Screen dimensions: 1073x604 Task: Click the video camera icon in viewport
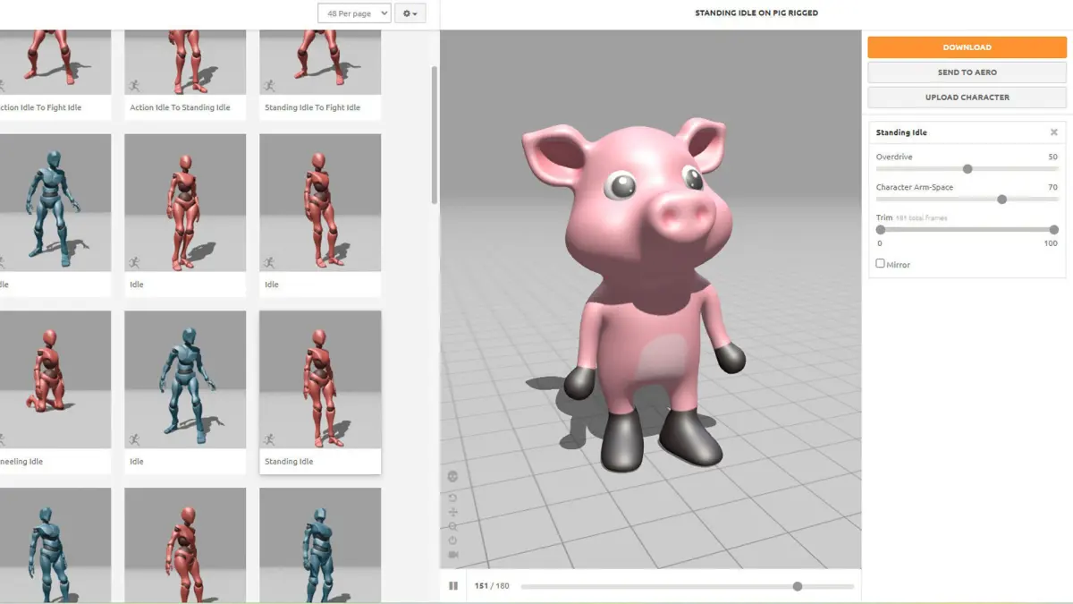[x=452, y=555]
